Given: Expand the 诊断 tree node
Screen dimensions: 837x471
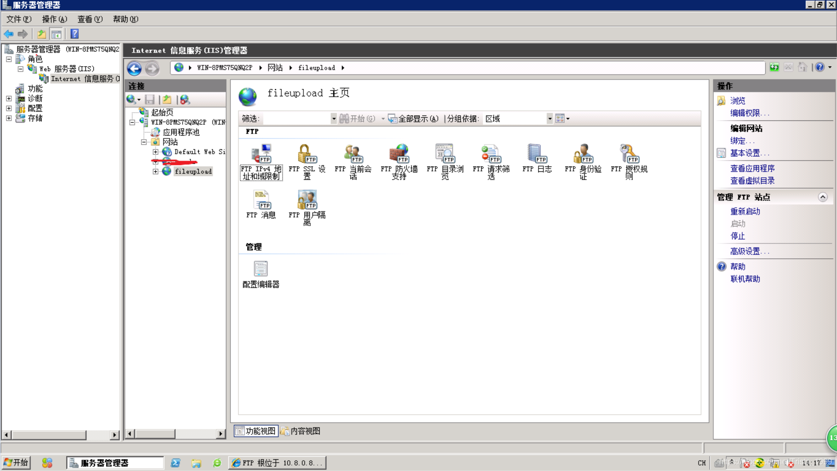Looking at the screenshot, I should coord(9,98).
